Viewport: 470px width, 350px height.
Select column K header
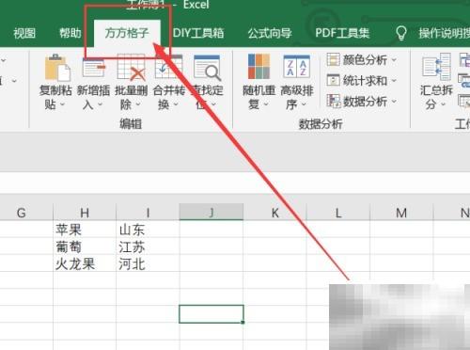tap(274, 213)
